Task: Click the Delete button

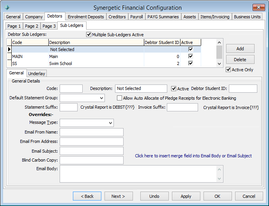Action: (x=240, y=60)
